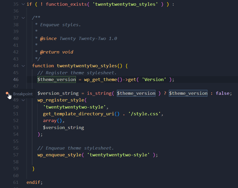Click the twentytwentytwo_styles function name on line 44
The height and width of the screenshot is (188, 238).
[x=87, y=66]
